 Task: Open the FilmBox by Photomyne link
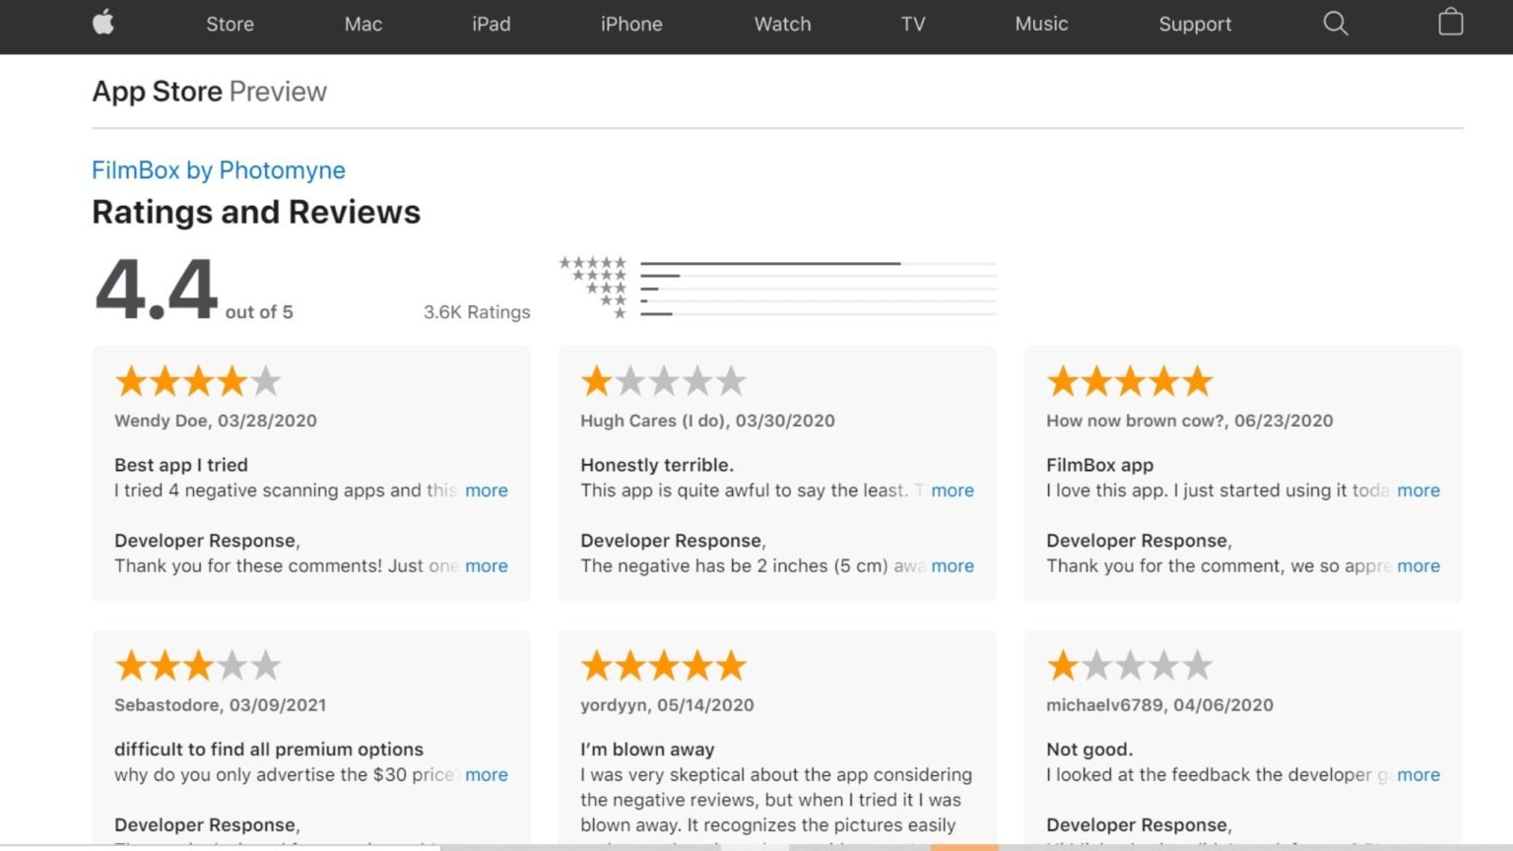219,170
